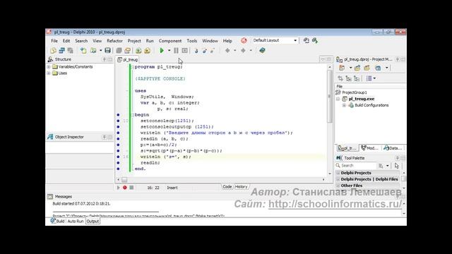Expand the Other Files palette category
Image resolution: width=452 pixels, height=254 pixels.
[338, 186]
